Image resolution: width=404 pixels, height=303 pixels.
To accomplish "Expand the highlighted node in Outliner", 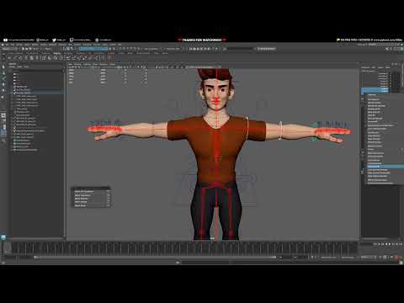I will coord(13,93).
